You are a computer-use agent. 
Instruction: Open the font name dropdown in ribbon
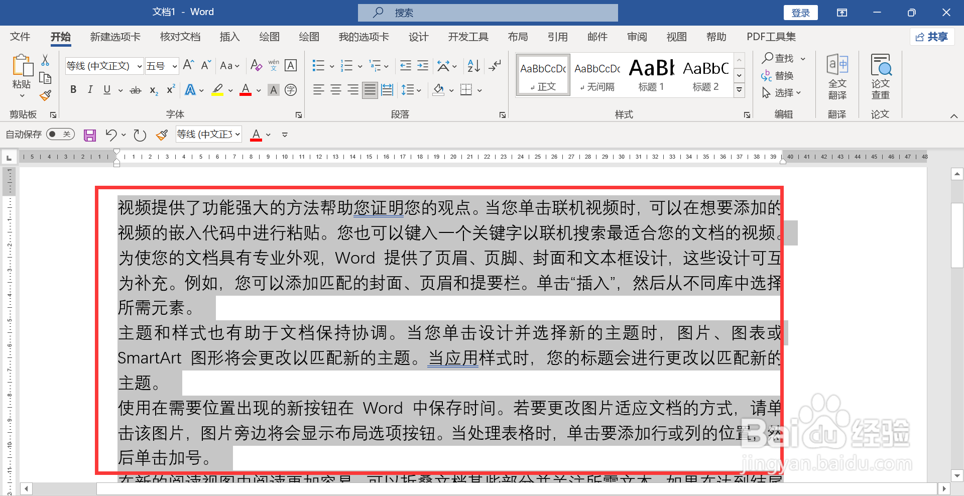139,66
